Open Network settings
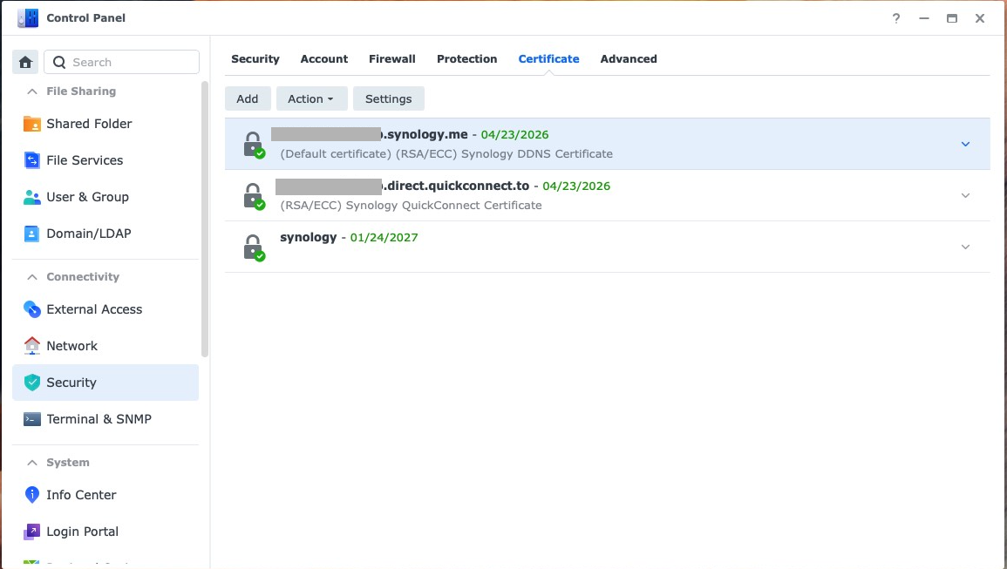1007x569 pixels. [x=71, y=346]
